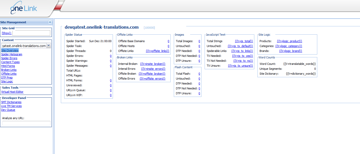Select Site Overview in Content menu
Image resolution: width=360 pixels, height=154 pixels.
click(x=10, y=50)
